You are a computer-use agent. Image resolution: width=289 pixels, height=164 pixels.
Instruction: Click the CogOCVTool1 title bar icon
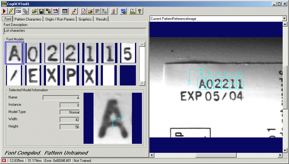point(4,4)
